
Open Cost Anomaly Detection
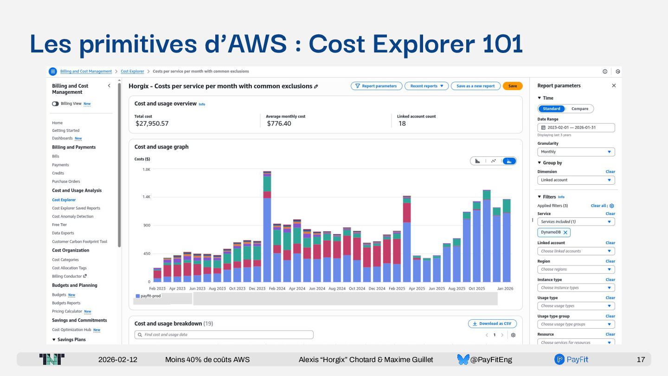coord(73,217)
